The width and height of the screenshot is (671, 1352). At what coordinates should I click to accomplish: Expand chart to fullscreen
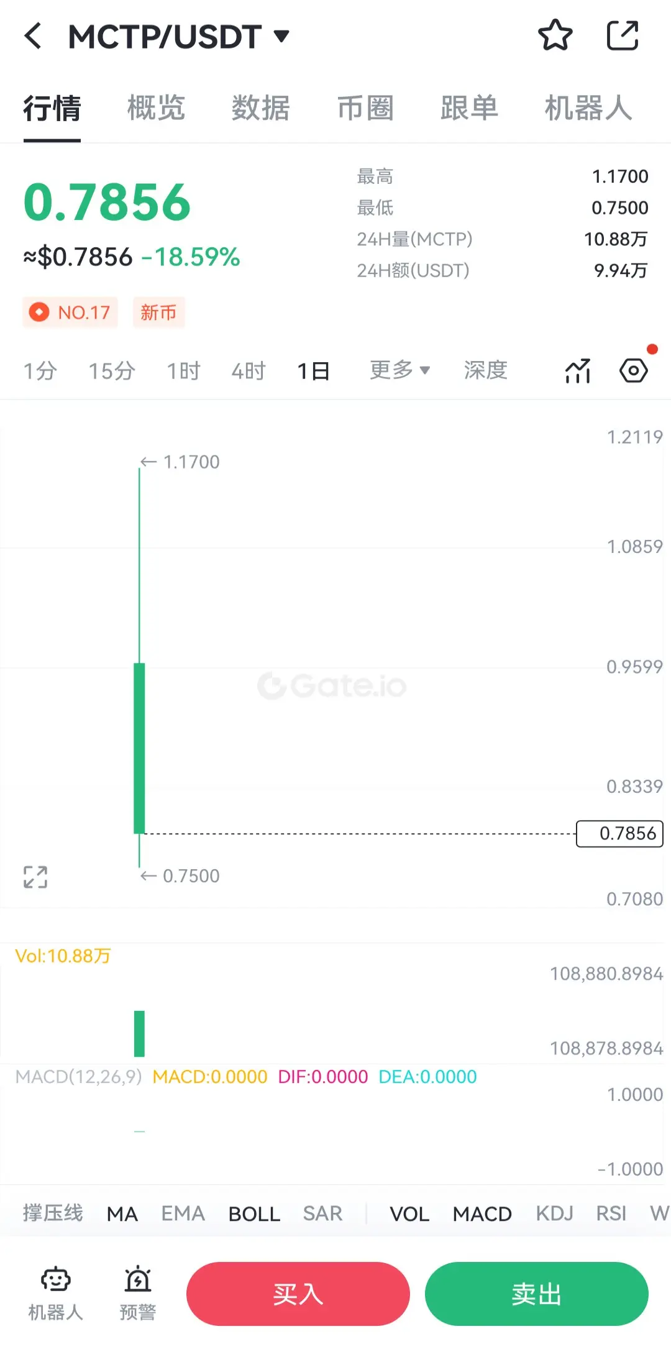(x=35, y=877)
